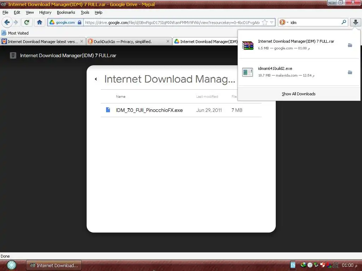Click the Start orb on the taskbar
Image resolution: width=362 pixels, height=271 pixels.
coord(11,265)
